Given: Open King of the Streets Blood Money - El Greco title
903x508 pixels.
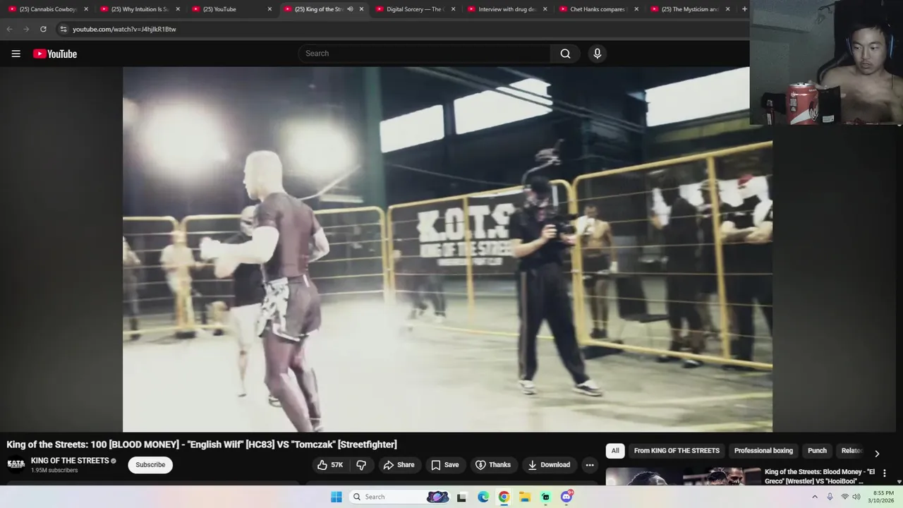Looking at the screenshot, I should pos(820,476).
